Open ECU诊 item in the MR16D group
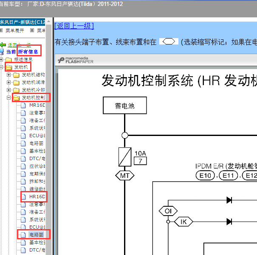 [x=37, y=136]
